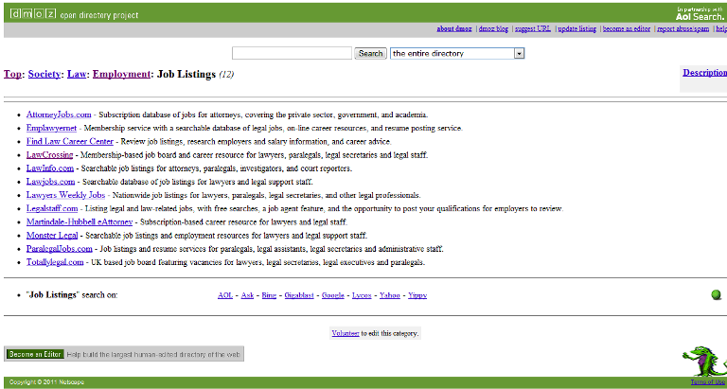Navigate to Society in breadcrumb
The width and height of the screenshot is (727, 389).
pos(44,74)
